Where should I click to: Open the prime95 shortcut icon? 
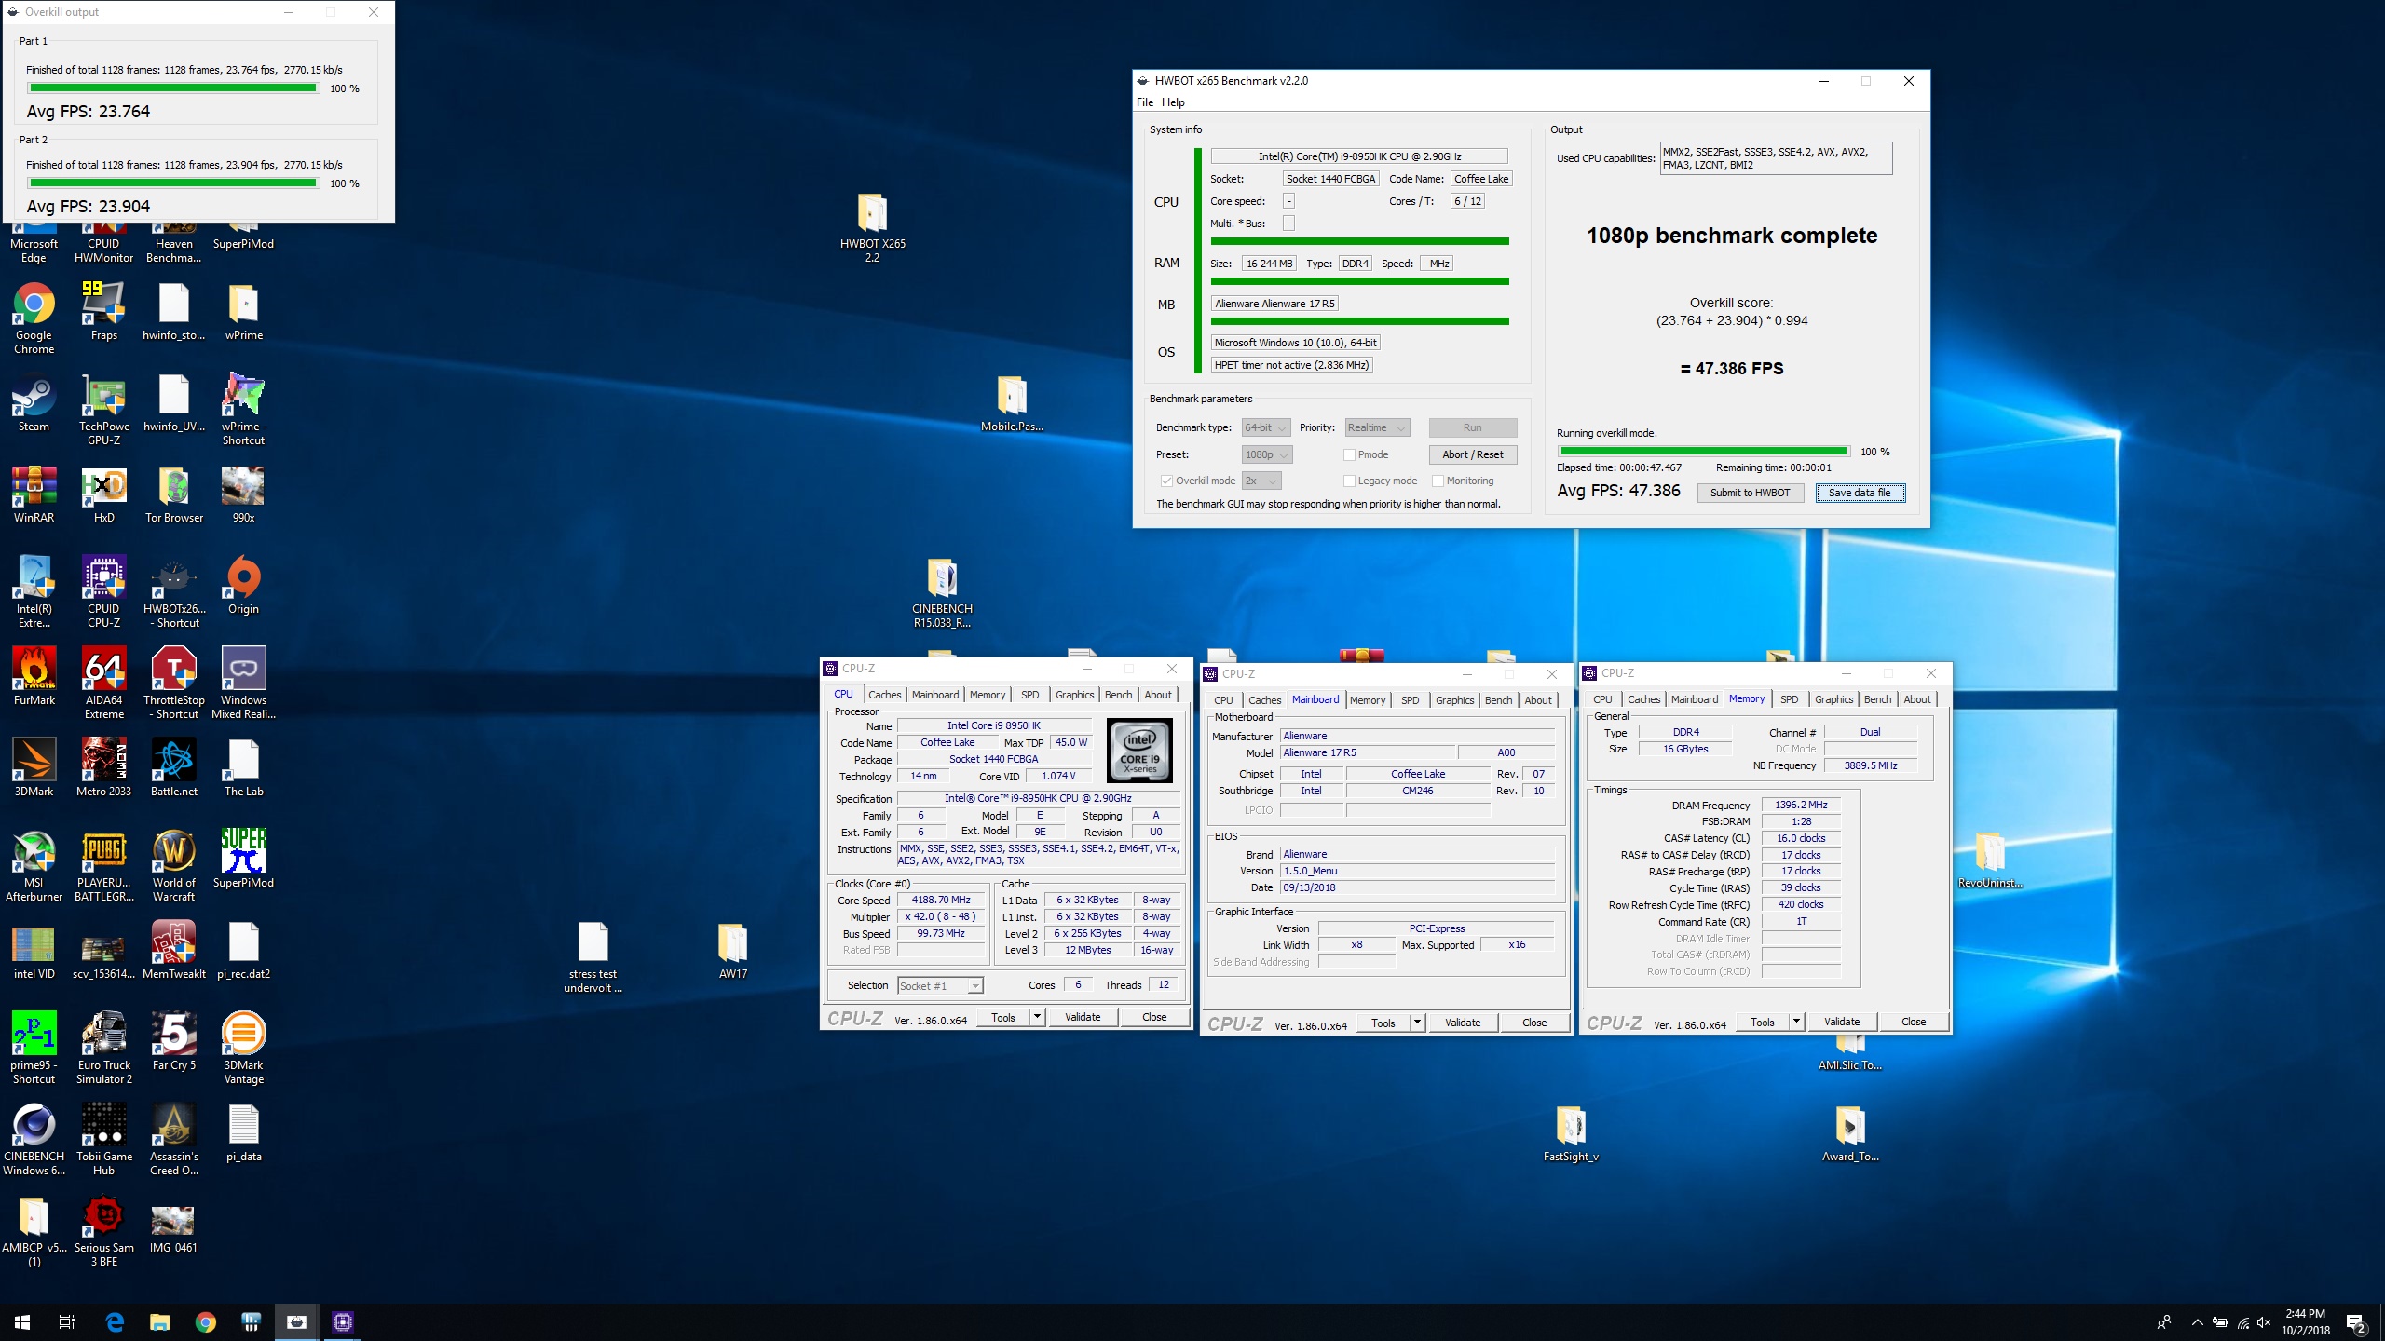click(x=34, y=1049)
